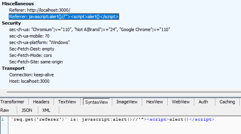Open the TextView tab

click(x=67, y=102)
